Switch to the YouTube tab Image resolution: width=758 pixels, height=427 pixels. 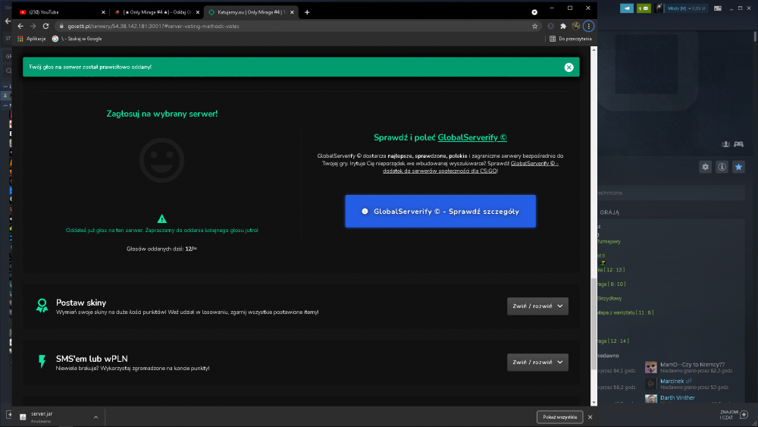tap(62, 12)
